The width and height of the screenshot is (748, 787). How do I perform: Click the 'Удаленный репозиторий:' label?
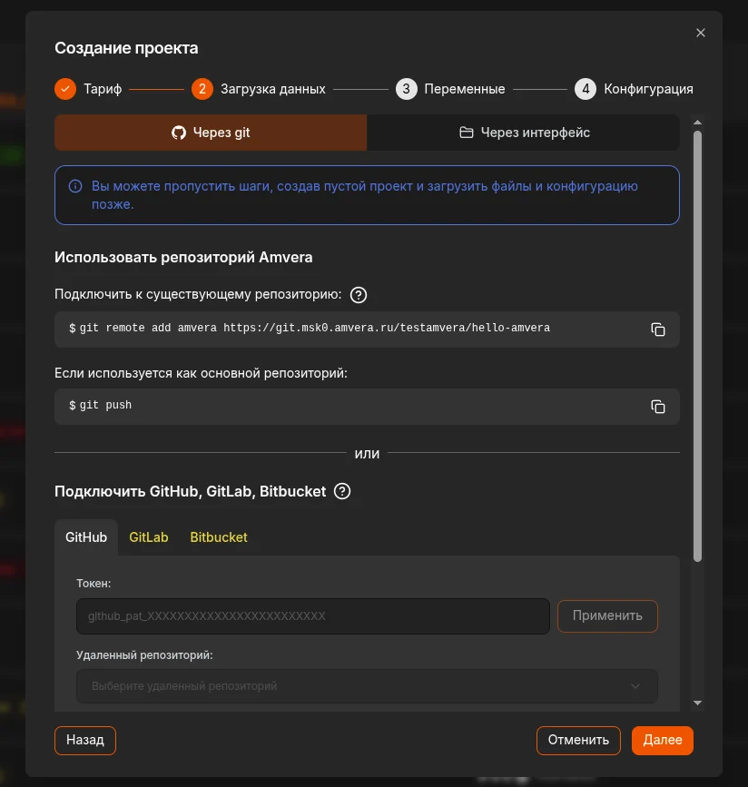point(144,655)
